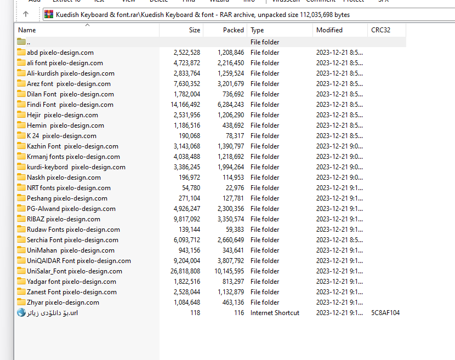This screenshot has height=360, width=455.
Task: Select folder icon beside RIBAZ
Action: point(21,219)
